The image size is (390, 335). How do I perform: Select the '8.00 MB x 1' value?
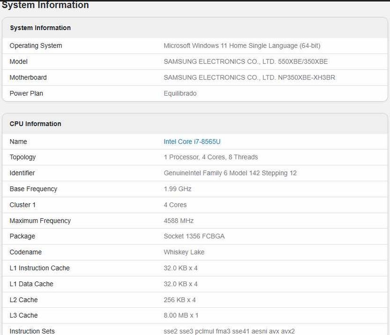click(181, 315)
